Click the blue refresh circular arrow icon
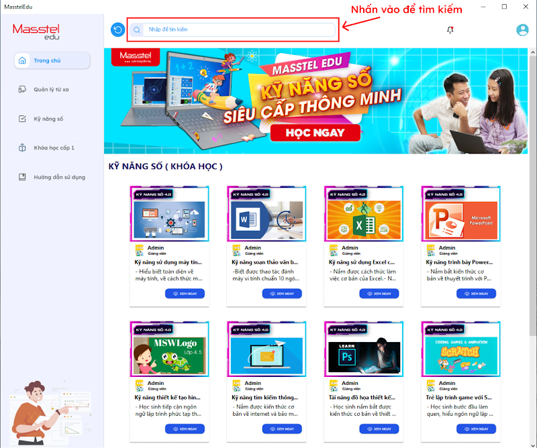537x448 pixels. coord(117,30)
